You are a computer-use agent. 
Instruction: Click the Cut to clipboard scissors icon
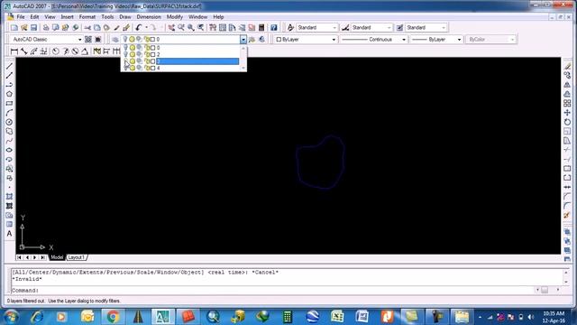[87, 28]
